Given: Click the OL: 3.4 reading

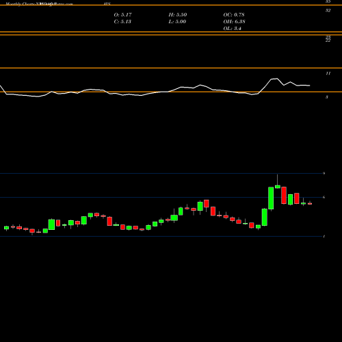Looking at the screenshot, I should 232,29.
